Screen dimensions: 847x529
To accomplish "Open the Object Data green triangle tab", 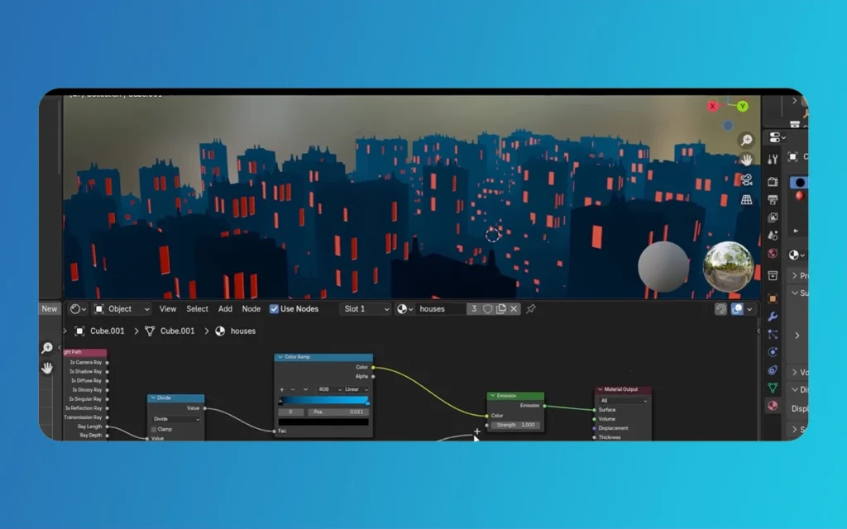I will 773,388.
